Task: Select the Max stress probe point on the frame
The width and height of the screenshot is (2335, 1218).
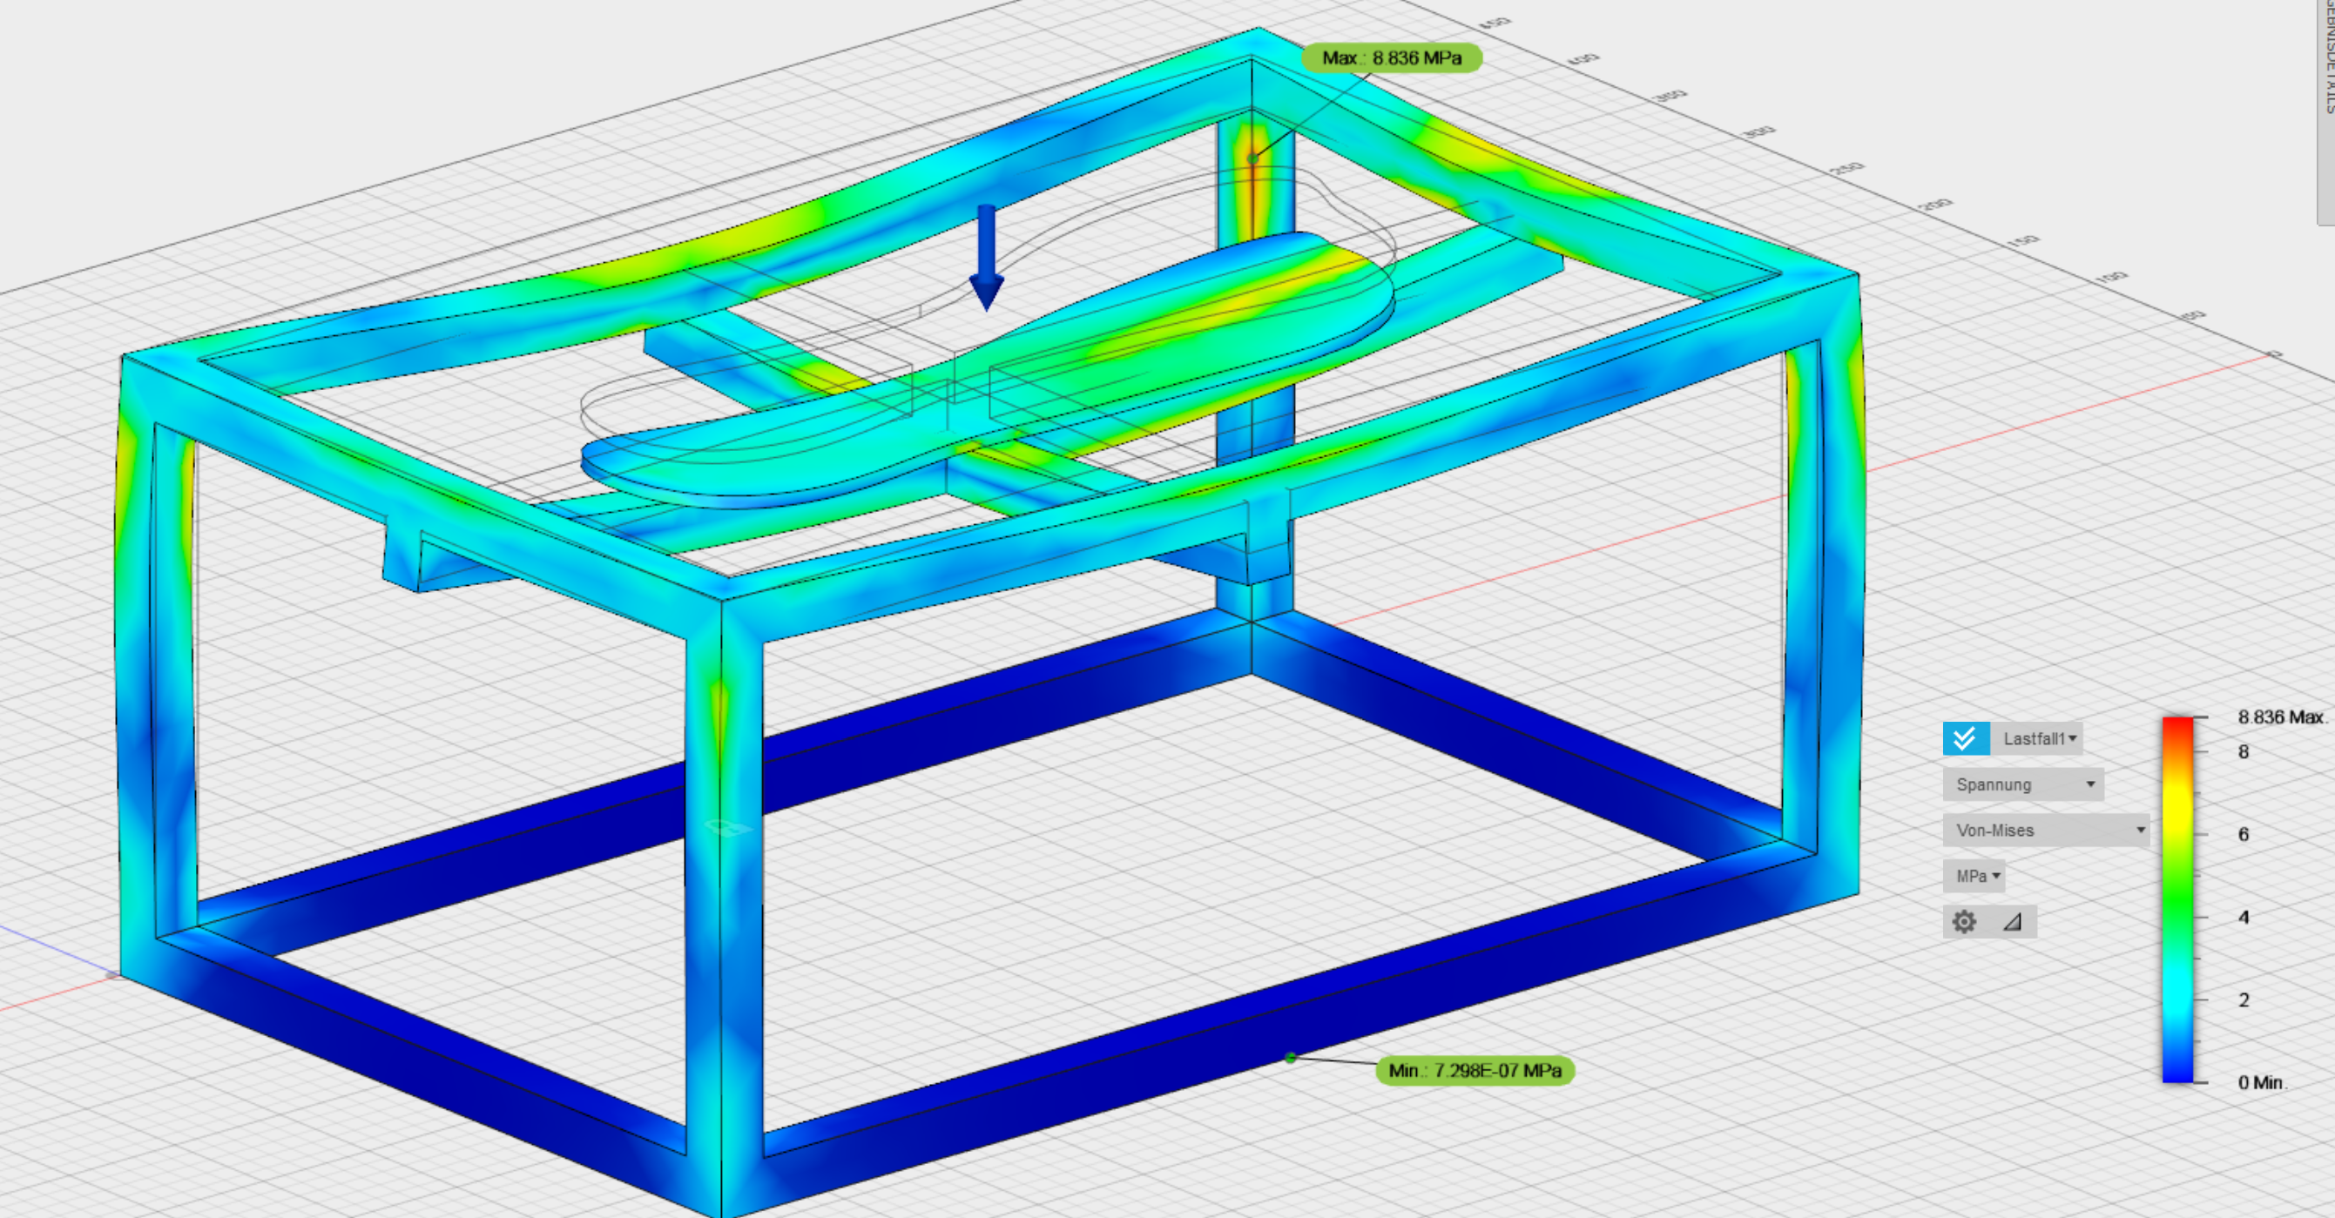Action: coord(1253,159)
